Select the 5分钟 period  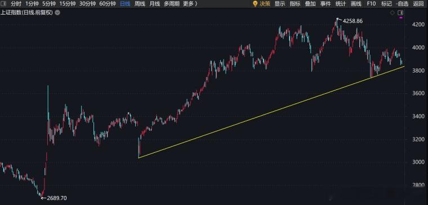point(49,4)
